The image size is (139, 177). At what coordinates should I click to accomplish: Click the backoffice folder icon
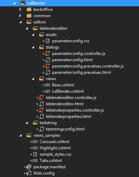point(29,9)
